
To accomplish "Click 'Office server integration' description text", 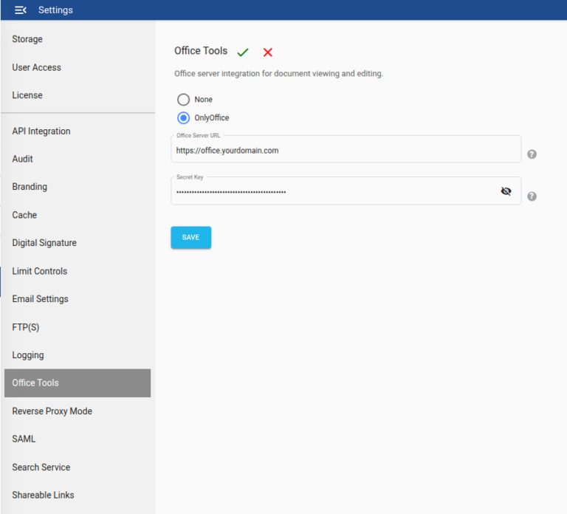I will pos(278,73).
